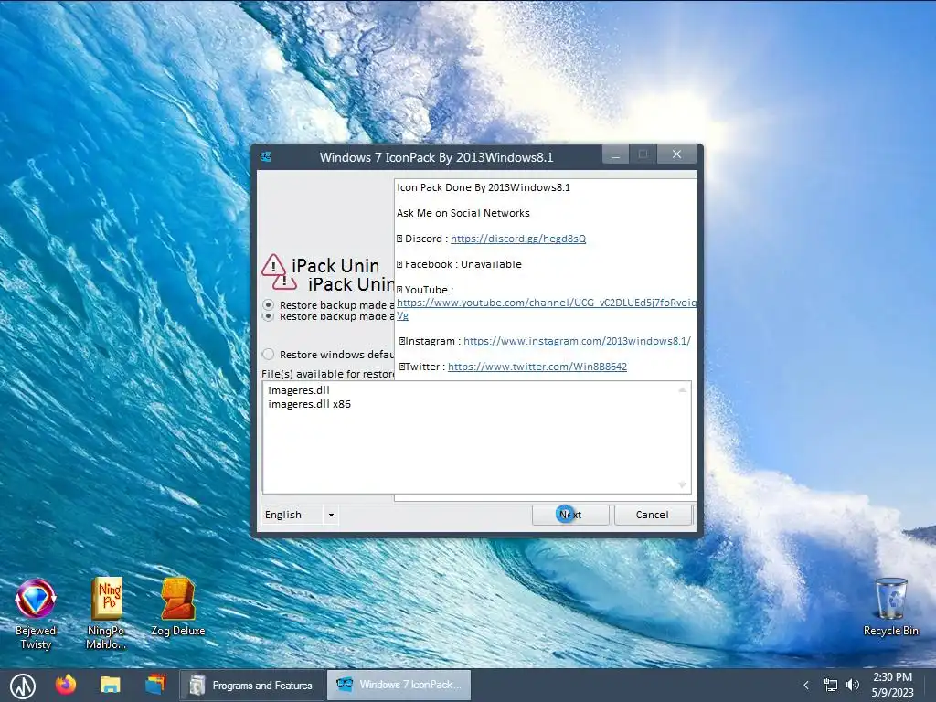Click the Cancel button
The image size is (936, 702).
[653, 515]
